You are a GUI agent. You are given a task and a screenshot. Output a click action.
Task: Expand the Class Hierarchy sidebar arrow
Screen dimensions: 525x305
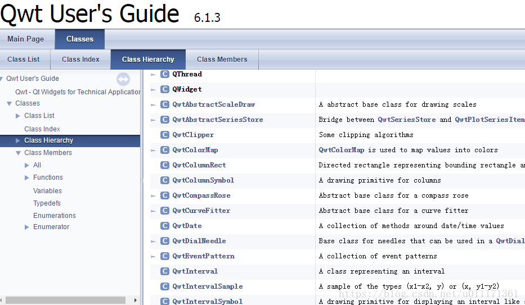pyautogui.click(x=18, y=140)
